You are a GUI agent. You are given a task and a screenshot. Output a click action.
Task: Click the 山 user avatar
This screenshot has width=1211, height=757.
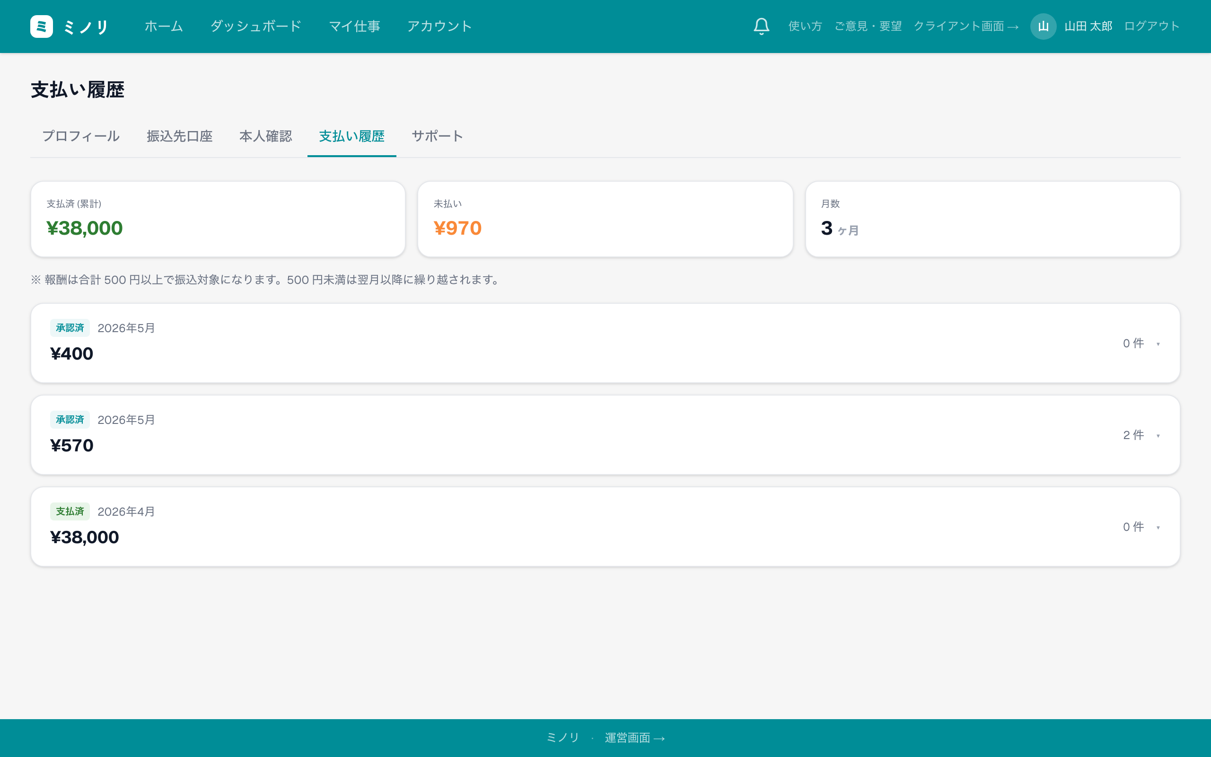[x=1043, y=26]
